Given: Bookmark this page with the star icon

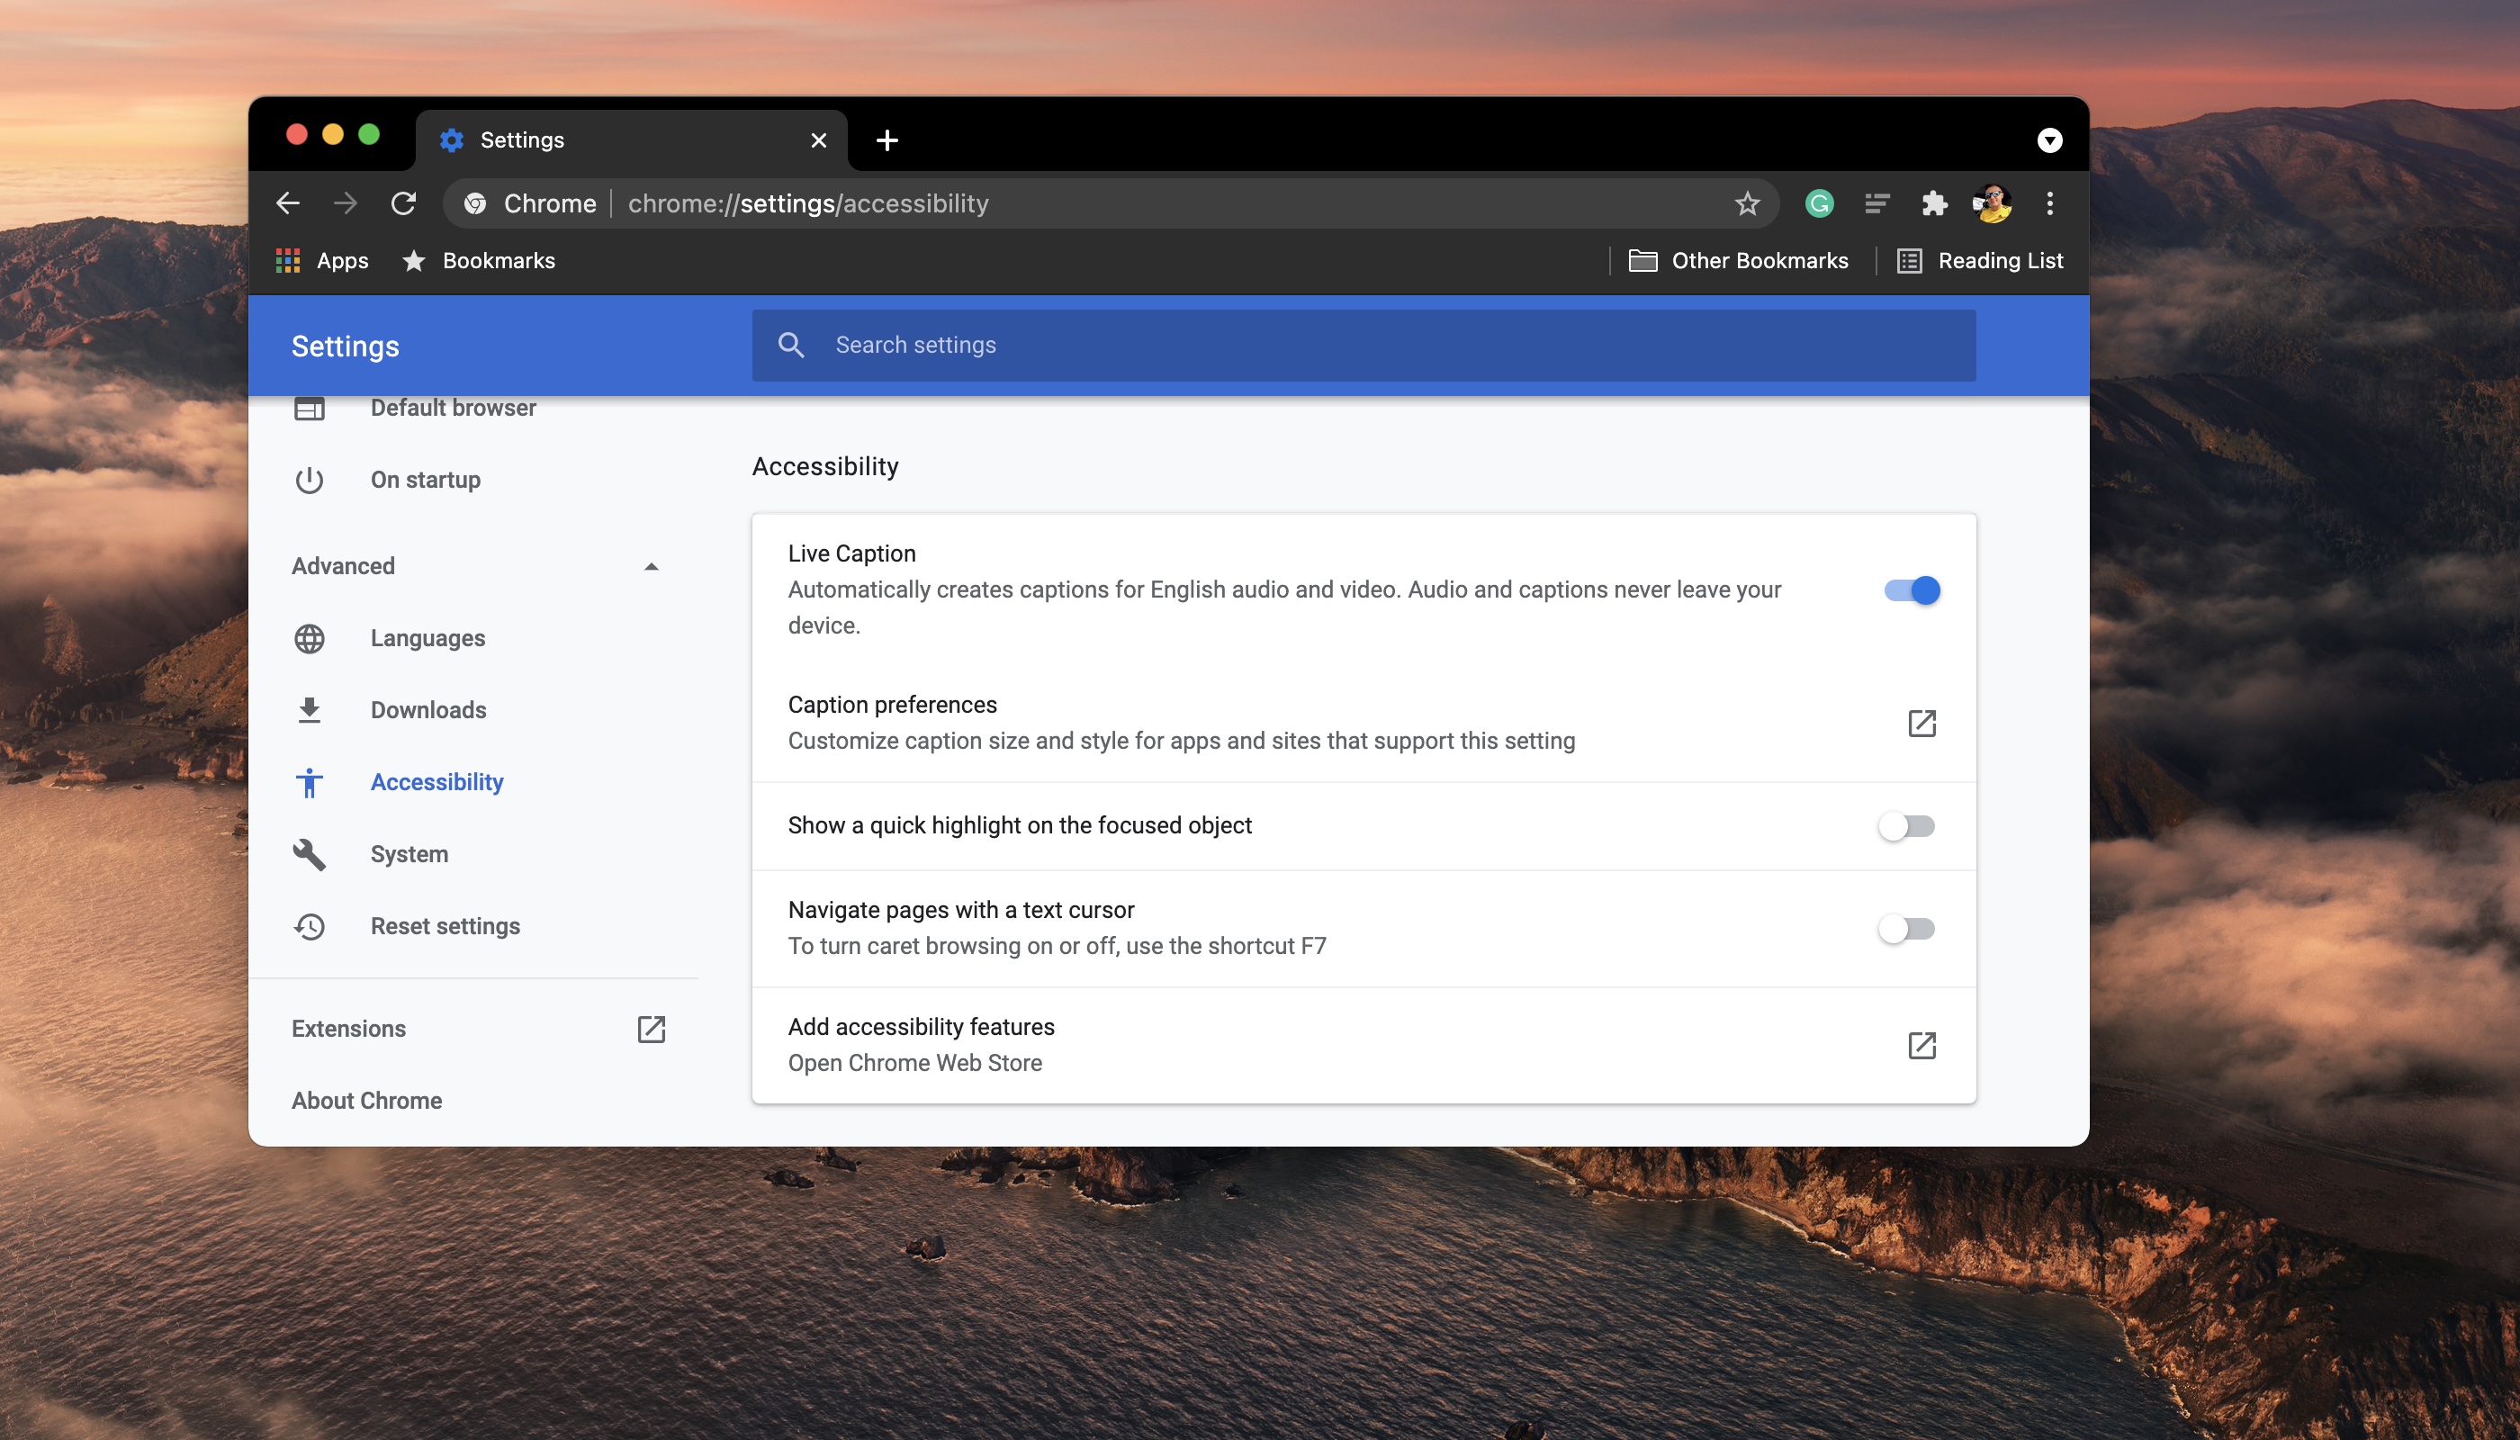Looking at the screenshot, I should pos(1747,203).
